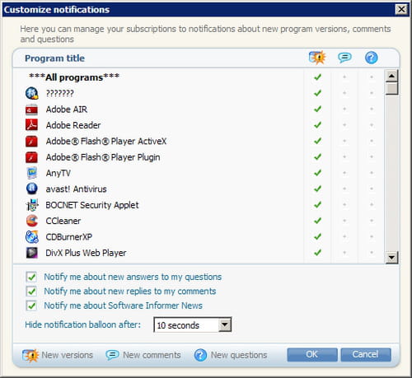The image size is (412, 378).
Task: Click the Hide notification balloon after label
Action: 82,324
